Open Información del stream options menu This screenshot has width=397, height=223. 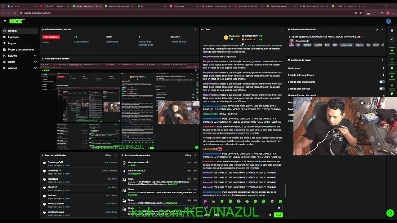tap(383, 29)
